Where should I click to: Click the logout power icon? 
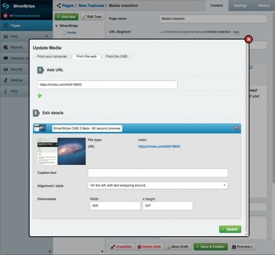[x=5, y=16]
